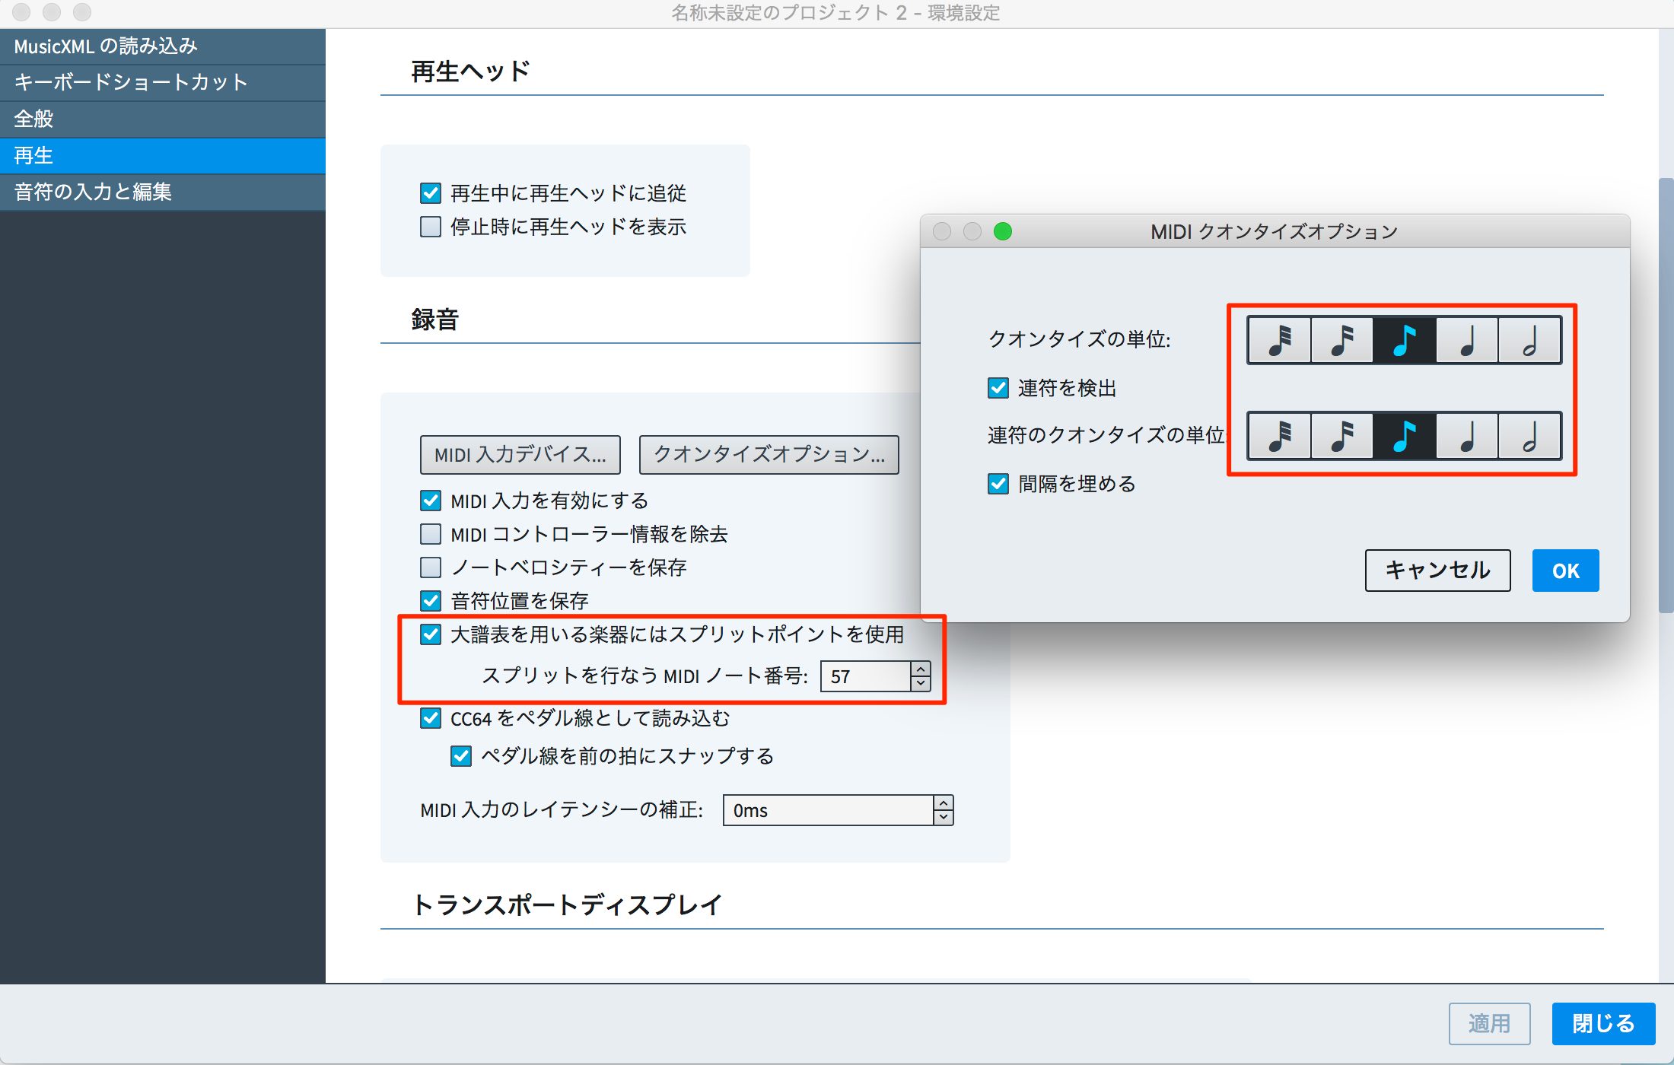Select eighth note in クオンタイズの単位 row
This screenshot has height=1065, width=1674.
point(1405,340)
